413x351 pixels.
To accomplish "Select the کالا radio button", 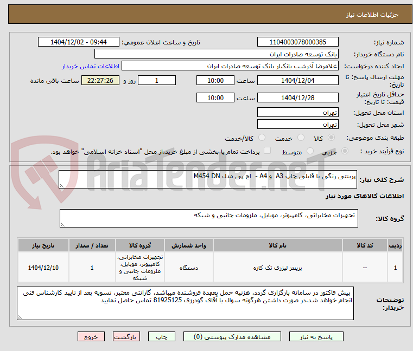I will [x=331, y=138].
